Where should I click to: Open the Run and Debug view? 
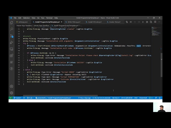pyautogui.click(x=11, y=42)
